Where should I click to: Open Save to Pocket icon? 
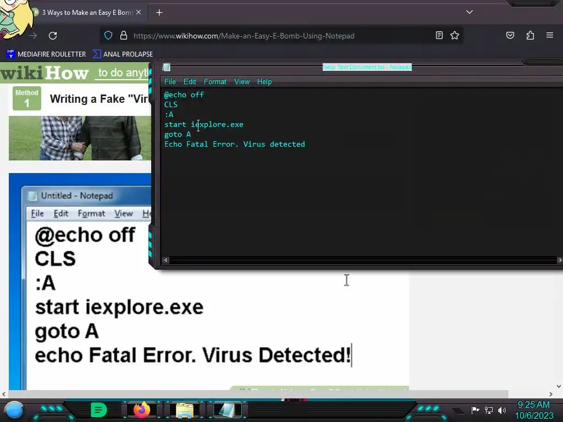[510, 35]
